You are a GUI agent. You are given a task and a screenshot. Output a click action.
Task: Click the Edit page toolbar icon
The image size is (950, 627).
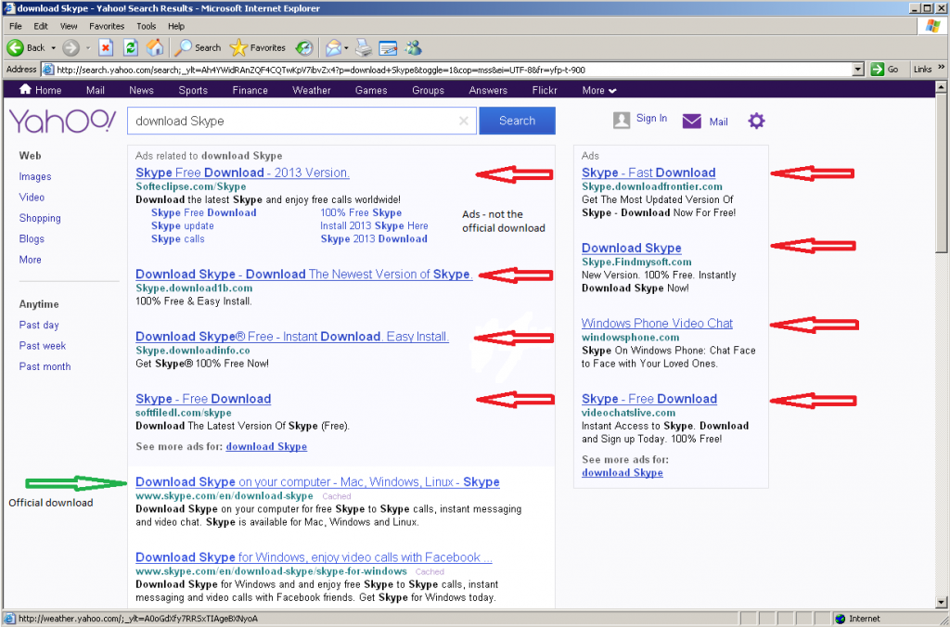pyautogui.click(x=388, y=48)
